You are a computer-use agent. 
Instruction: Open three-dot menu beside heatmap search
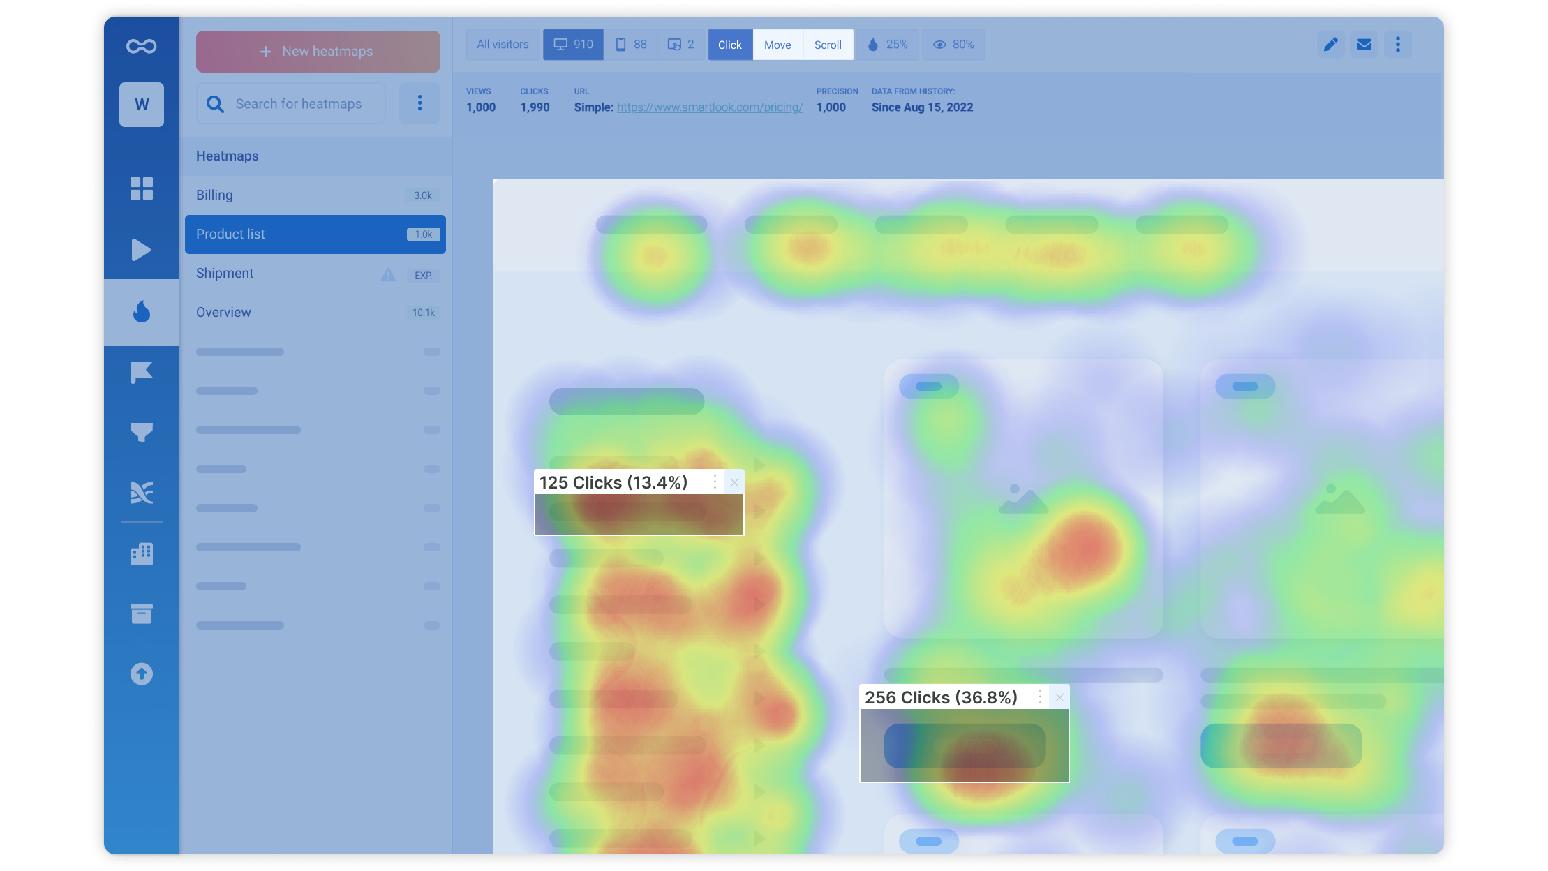(x=419, y=103)
